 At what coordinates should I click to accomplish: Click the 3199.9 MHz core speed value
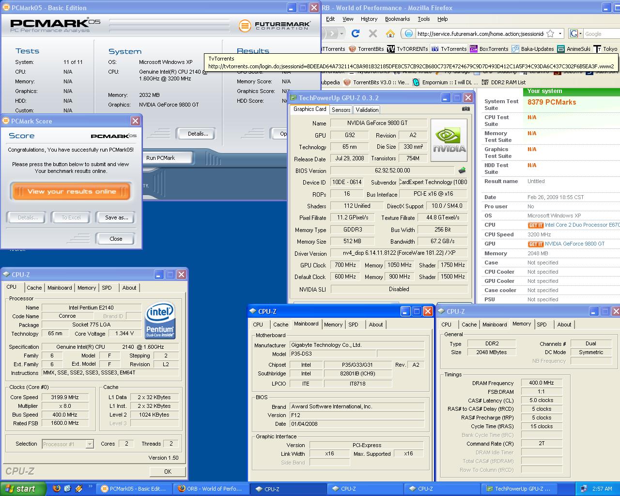coord(65,397)
